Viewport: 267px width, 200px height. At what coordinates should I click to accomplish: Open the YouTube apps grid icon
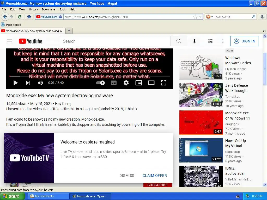tap(210, 41)
